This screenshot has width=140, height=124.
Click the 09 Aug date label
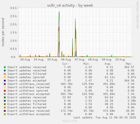[x=106, y=60]
